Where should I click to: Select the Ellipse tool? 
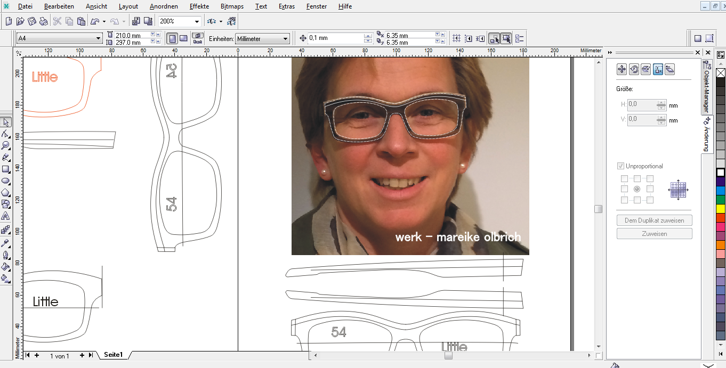[6, 181]
